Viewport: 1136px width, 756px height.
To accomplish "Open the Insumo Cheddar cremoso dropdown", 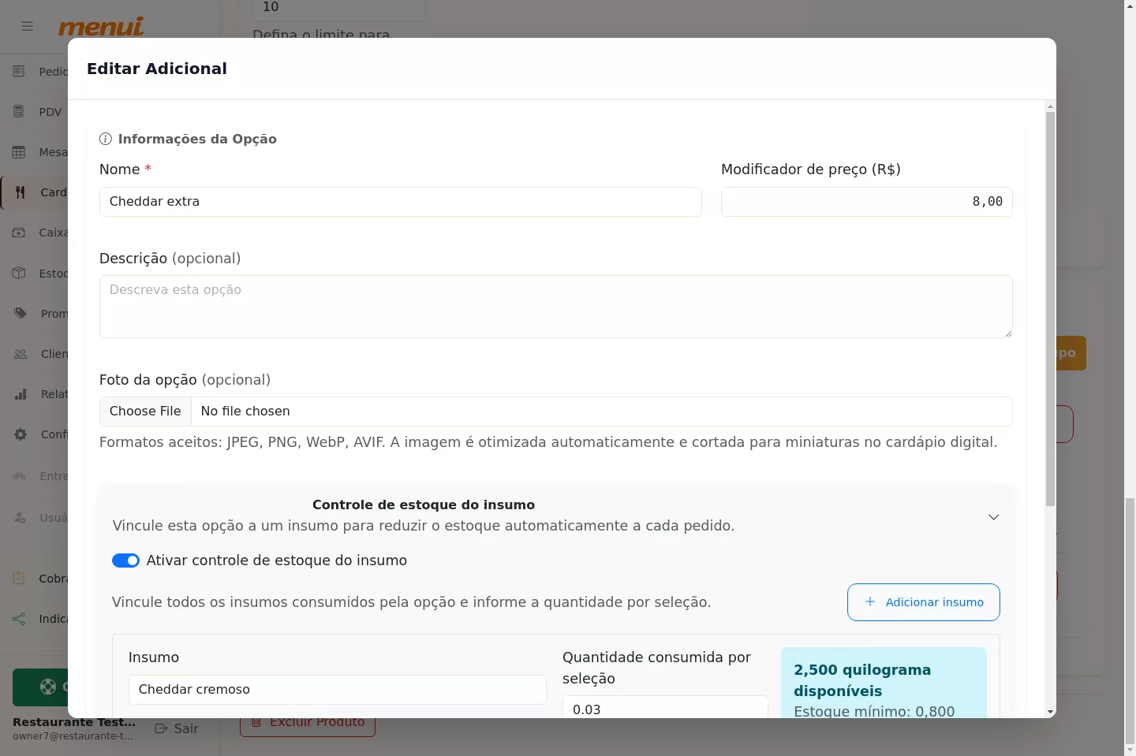I will 337,690.
